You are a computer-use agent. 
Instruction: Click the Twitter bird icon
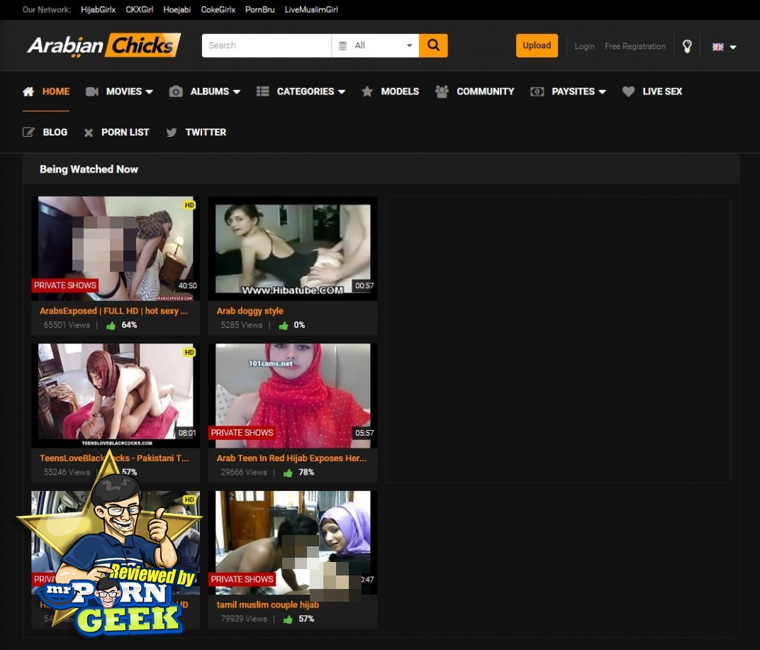coord(172,132)
